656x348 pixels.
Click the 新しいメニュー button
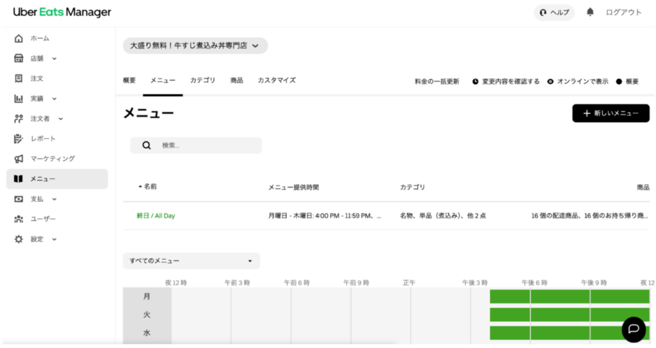[610, 113]
